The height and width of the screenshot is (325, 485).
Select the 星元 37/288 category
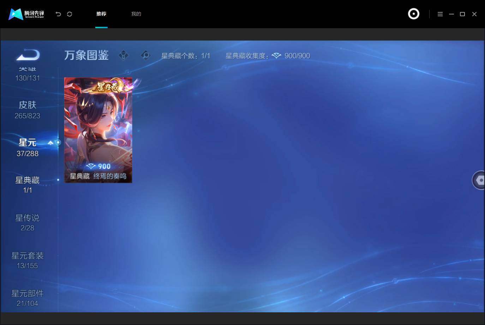(x=28, y=147)
